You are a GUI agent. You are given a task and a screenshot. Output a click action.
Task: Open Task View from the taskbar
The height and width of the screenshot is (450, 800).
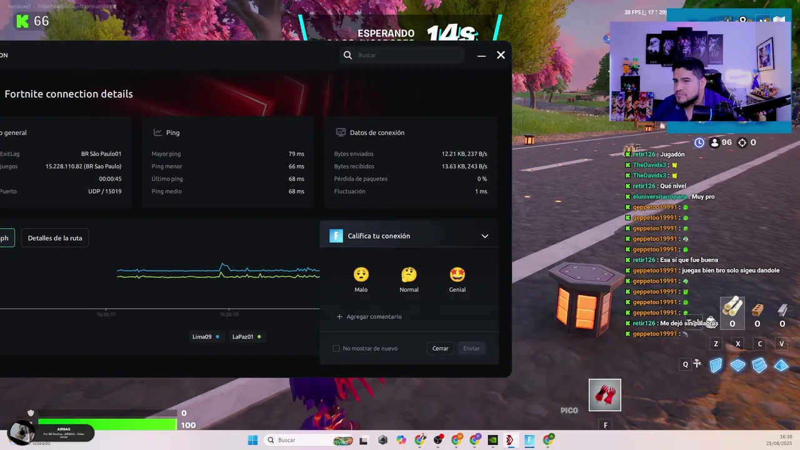(364, 440)
